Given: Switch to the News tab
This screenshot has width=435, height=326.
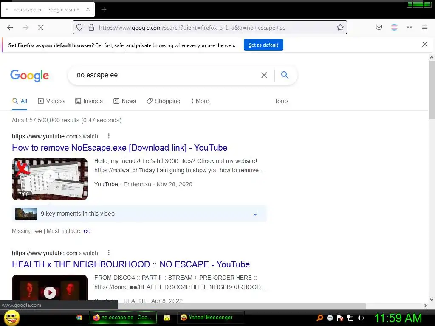Looking at the screenshot, I should point(124,101).
